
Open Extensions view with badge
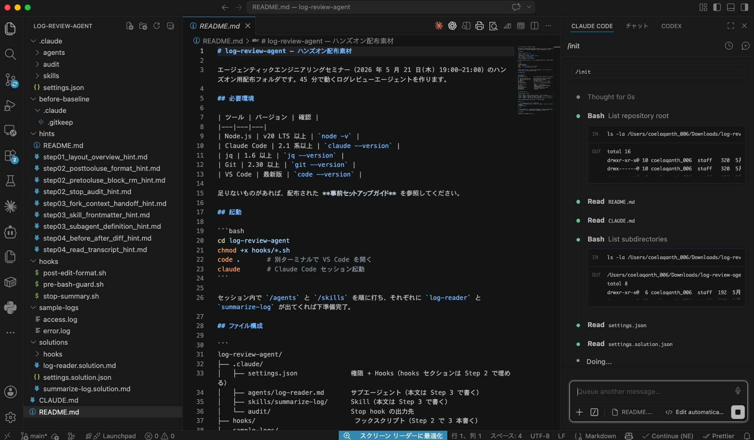10,156
